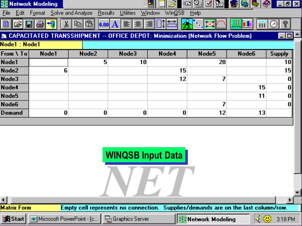
Task: Align cell text left
Action: pos(126,24)
